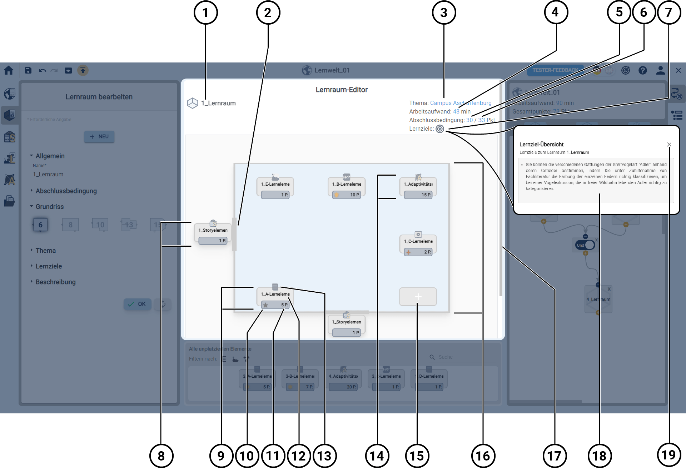Select the 4_Lernraum node in the graph
Image resolution: width=686 pixels, height=468 pixels.
pyautogui.click(x=598, y=300)
